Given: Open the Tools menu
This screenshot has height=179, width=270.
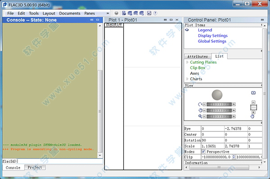Looking at the screenshot, I should tap(34, 13).
